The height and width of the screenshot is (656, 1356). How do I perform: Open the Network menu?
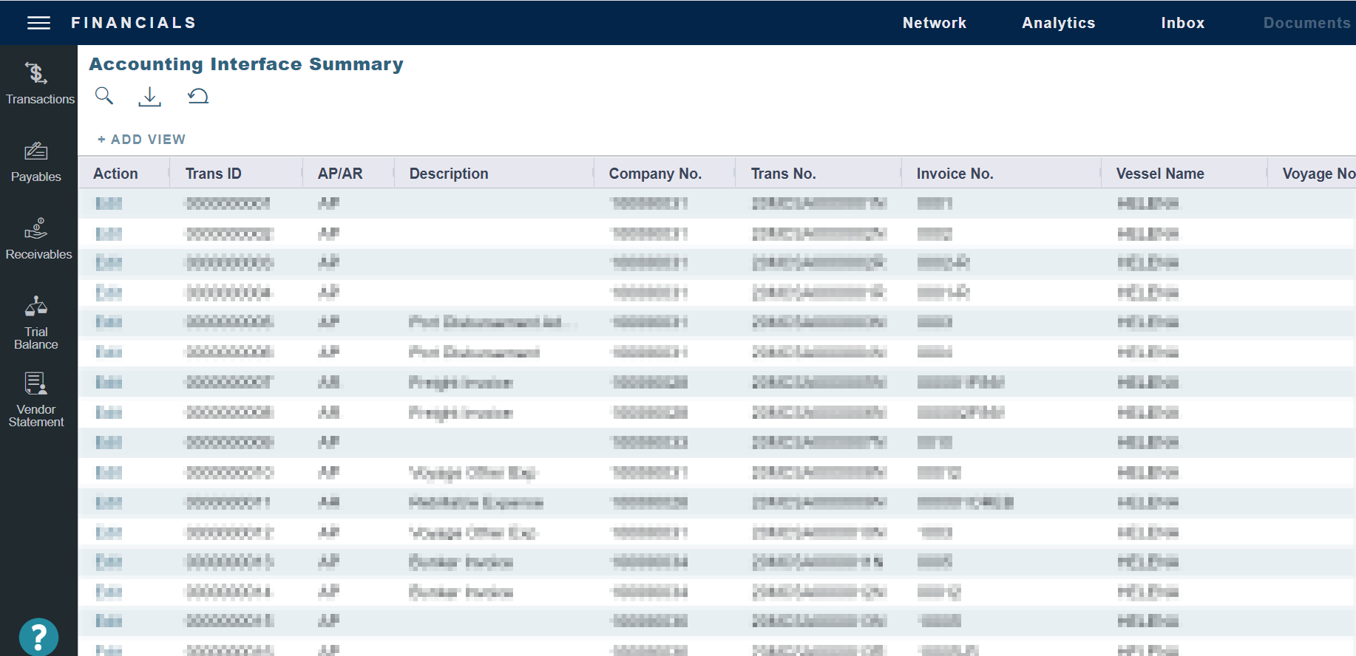(x=934, y=23)
